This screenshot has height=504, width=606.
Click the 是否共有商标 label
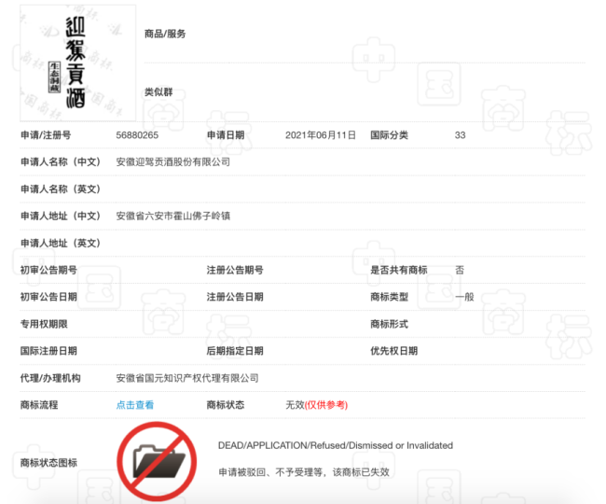pyautogui.click(x=399, y=270)
